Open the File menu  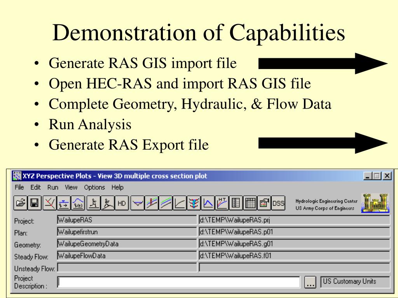[x=19, y=187]
